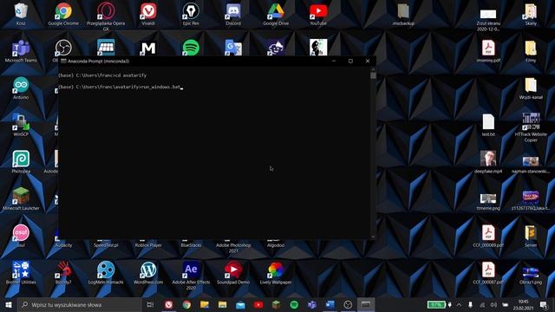555x312 pixels.
Task: Open Spotify from the taskbar
Action: (294, 304)
